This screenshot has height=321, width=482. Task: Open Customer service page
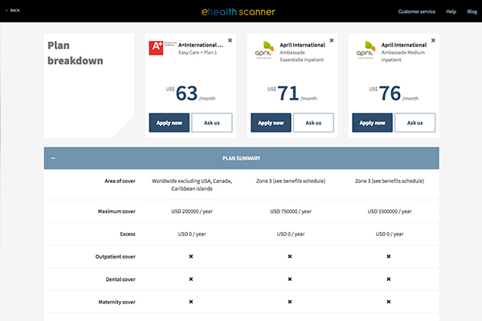click(x=416, y=12)
